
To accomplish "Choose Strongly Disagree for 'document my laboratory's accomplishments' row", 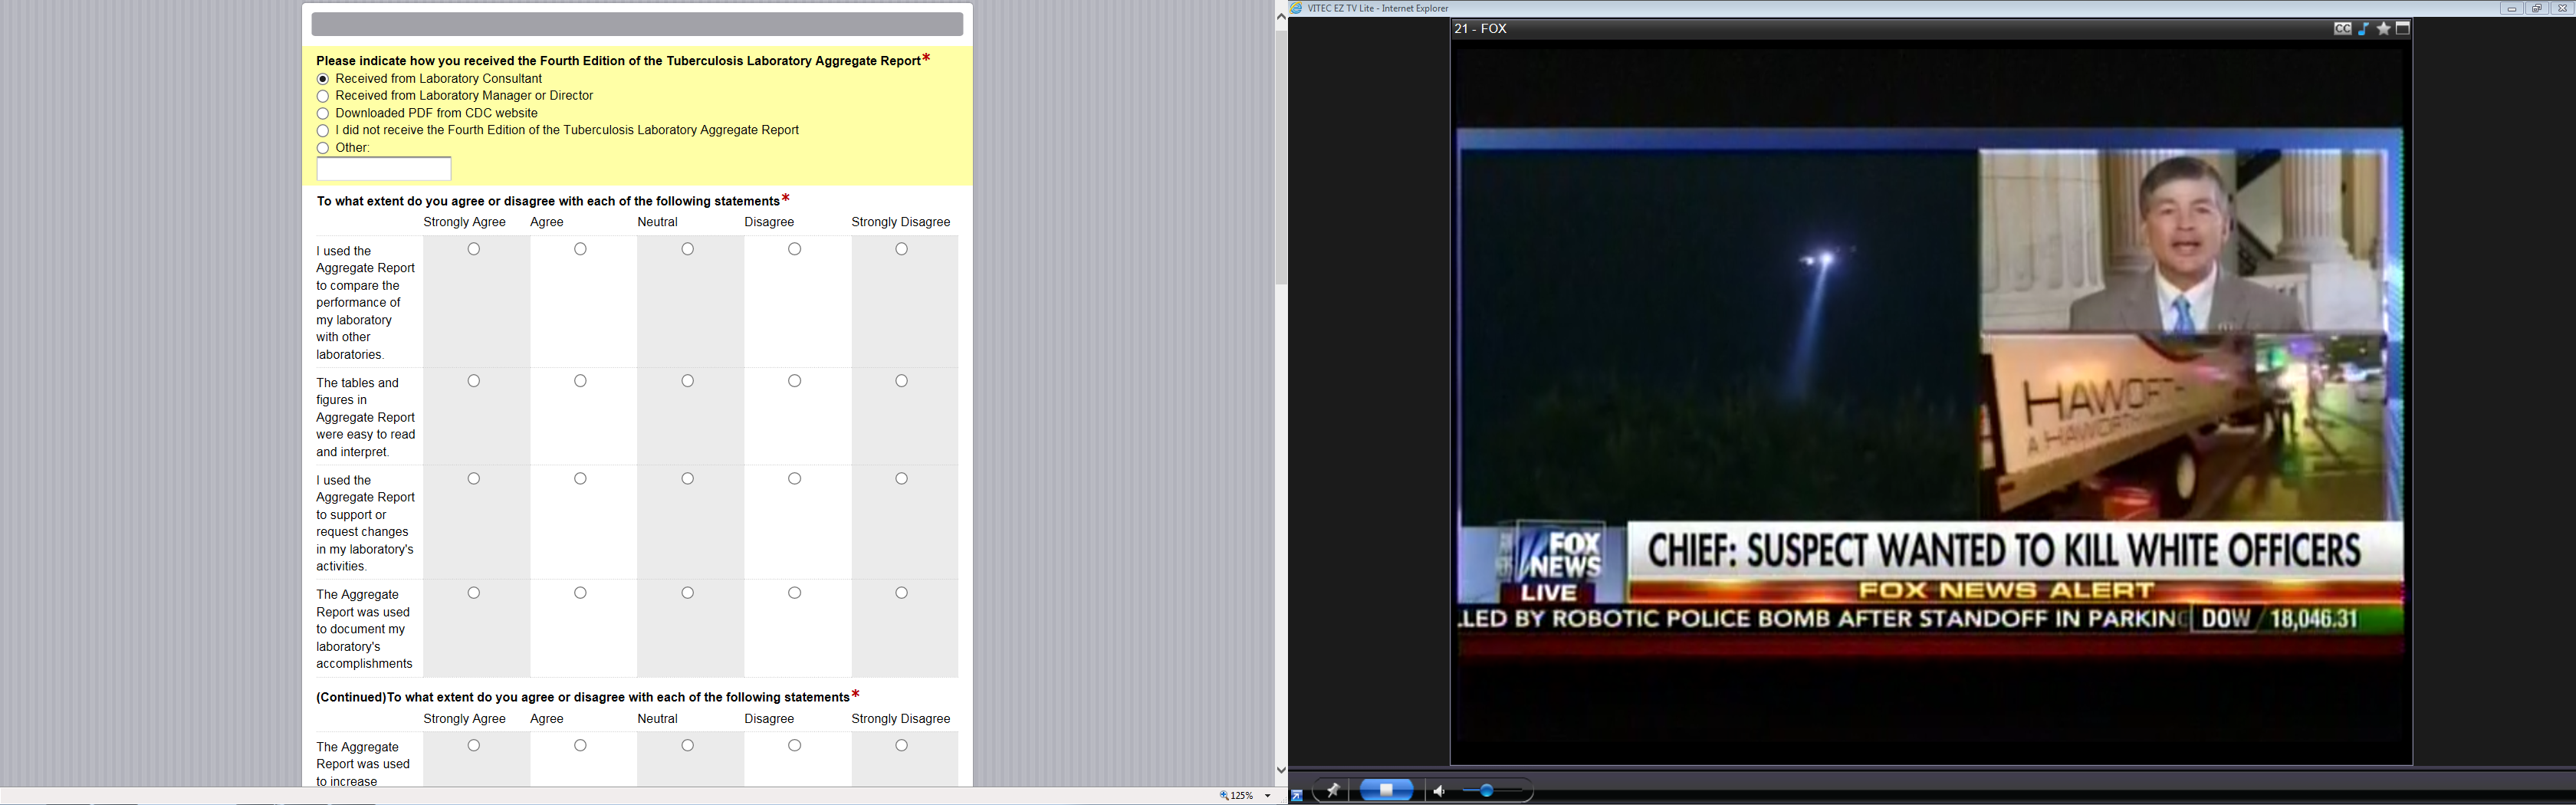I will click(x=902, y=593).
